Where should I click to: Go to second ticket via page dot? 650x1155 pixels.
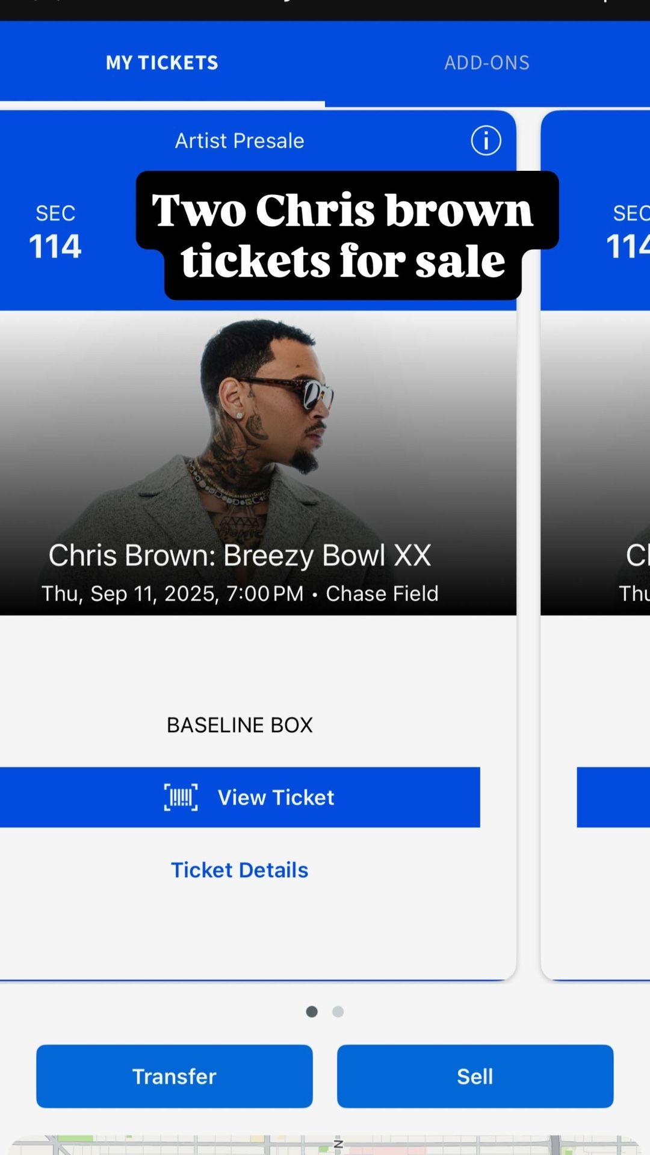(x=338, y=1012)
